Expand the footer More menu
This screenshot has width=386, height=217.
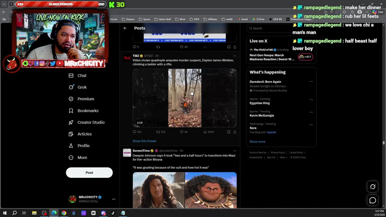pyautogui.click(x=283, y=158)
